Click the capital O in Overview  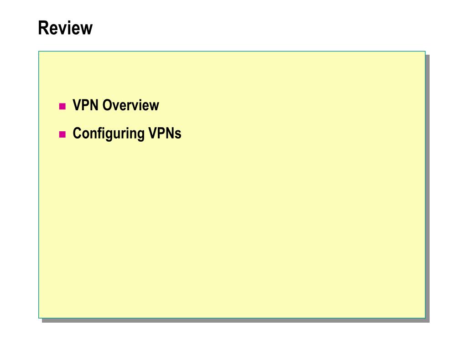[x=108, y=105]
